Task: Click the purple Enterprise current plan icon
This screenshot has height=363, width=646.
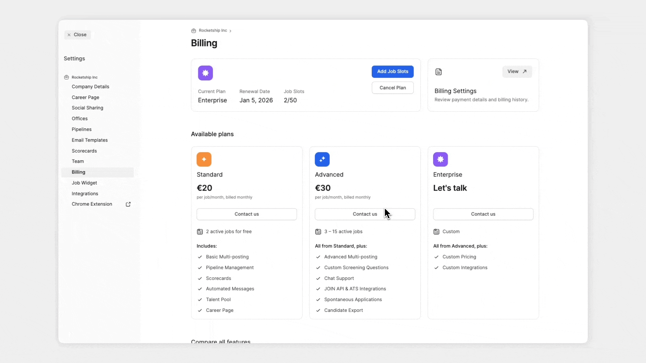Action: click(x=205, y=73)
